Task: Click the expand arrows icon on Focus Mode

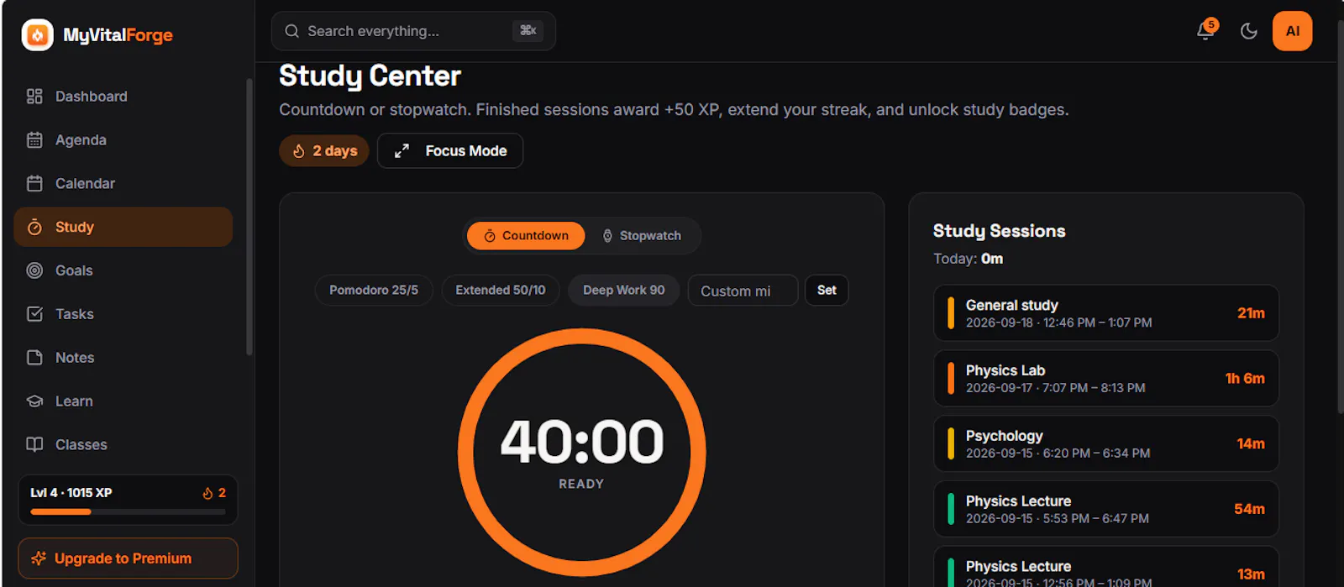Action: pos(402,151)
